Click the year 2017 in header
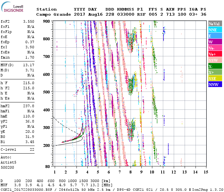The width and height of the screenshot is (224, 192). click(80, 14)
